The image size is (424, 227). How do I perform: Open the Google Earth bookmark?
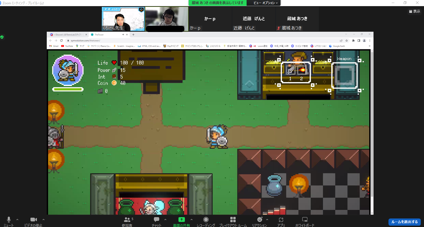(337, 46)
